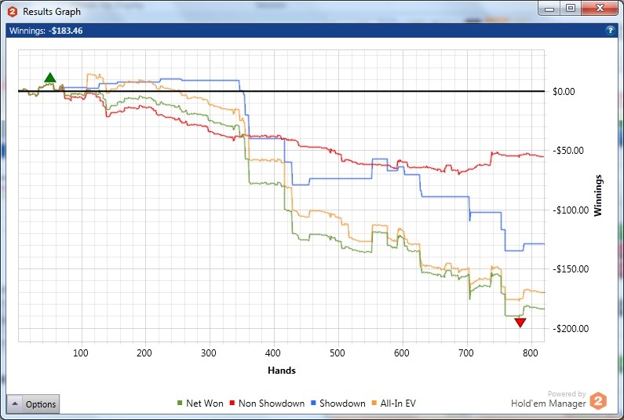
Task: Toggle the Non Showdown legend entry
Action: coord(267,404)
